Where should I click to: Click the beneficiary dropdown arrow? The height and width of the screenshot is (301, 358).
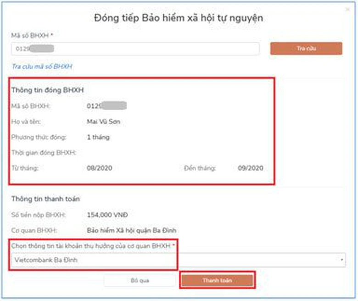(x=342, y=260)
